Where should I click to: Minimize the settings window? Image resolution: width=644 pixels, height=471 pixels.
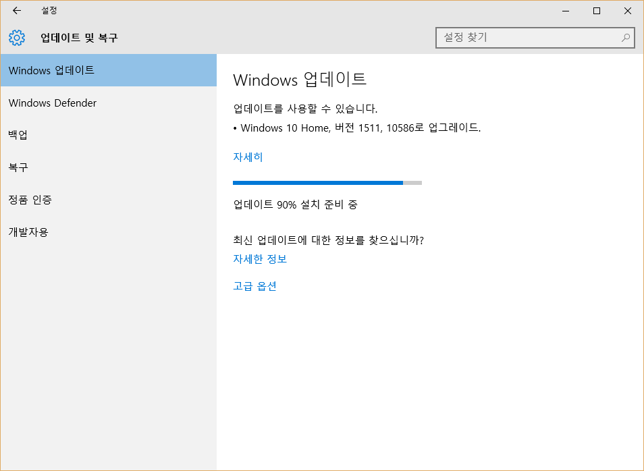[566, 11]
